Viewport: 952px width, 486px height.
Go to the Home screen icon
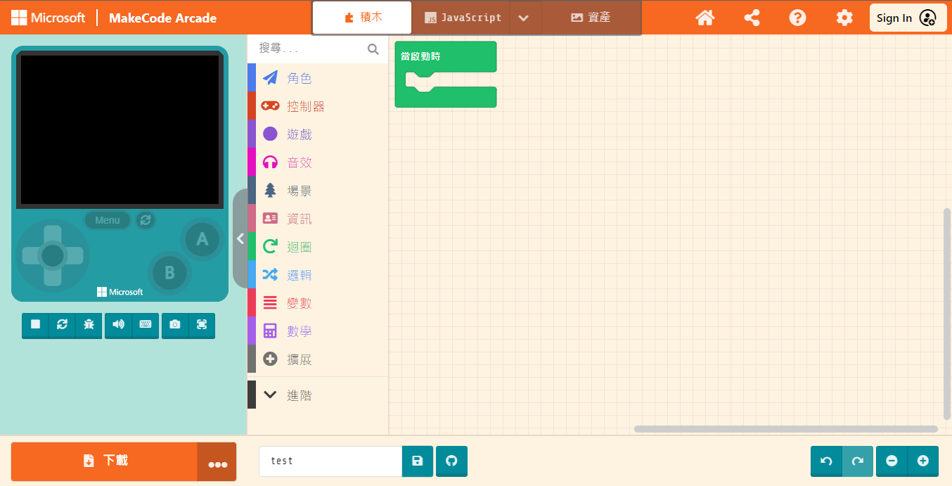(x=705, y=18)
